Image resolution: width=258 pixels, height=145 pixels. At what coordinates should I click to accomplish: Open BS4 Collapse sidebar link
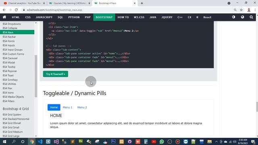10,28
